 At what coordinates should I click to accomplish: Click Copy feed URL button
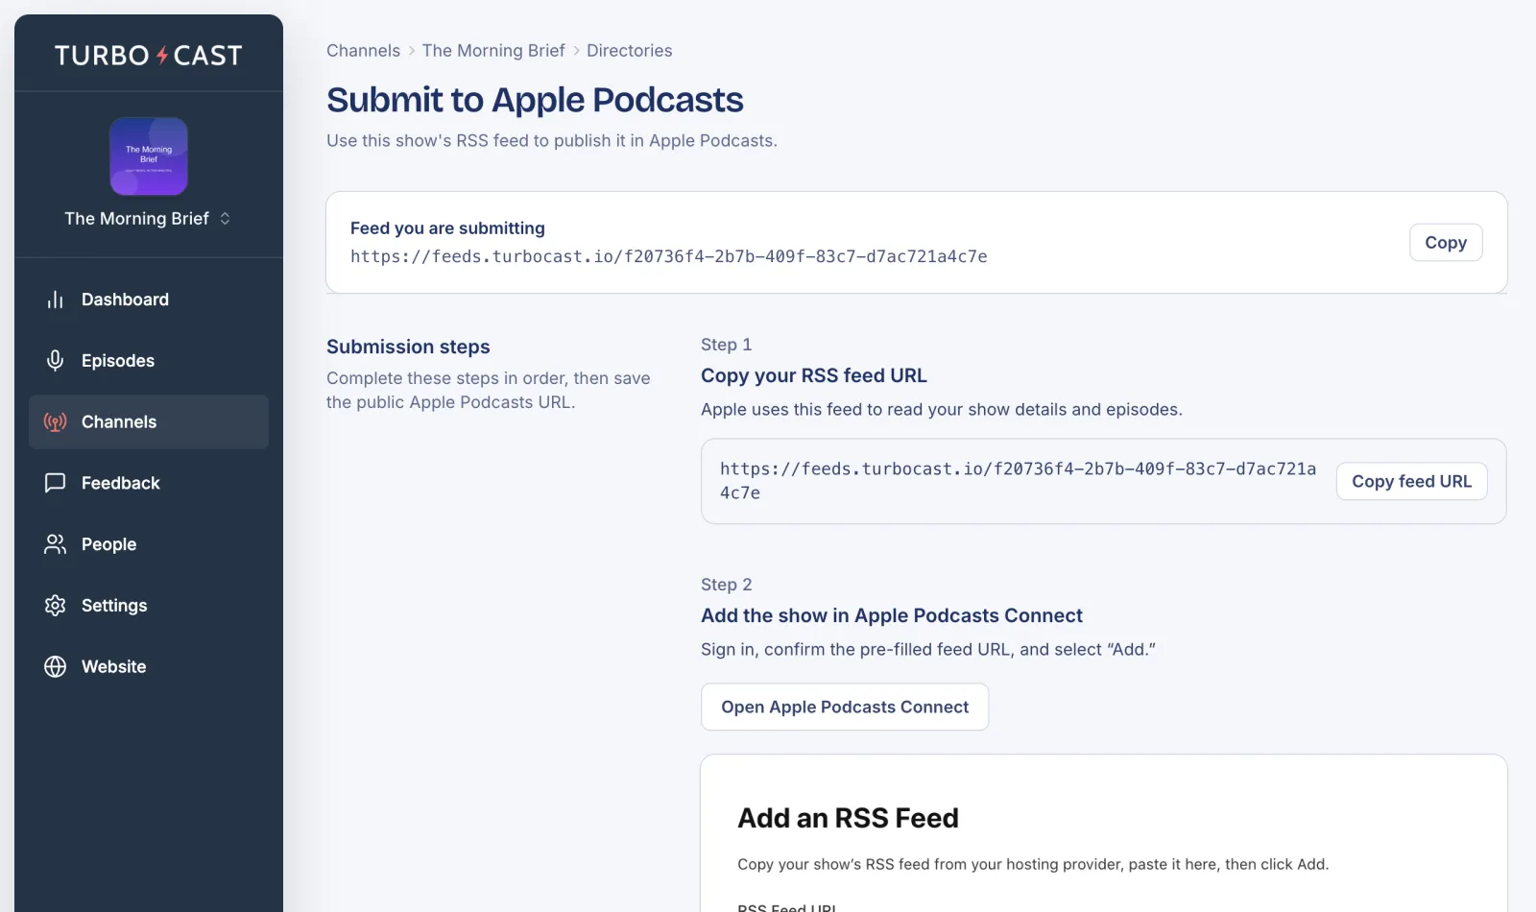click(1411, 482)
